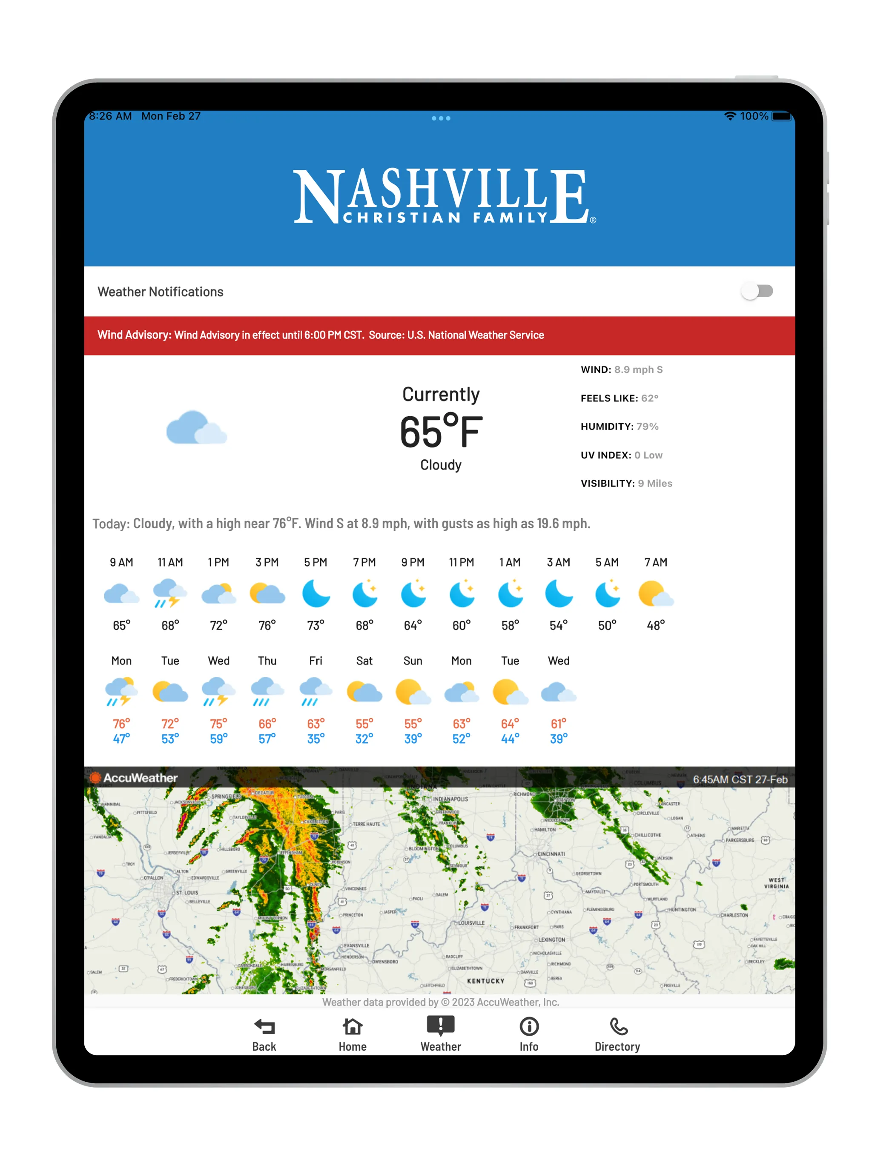Click the 9 PM hourly forecast icon
Screen dimensions: 872x1163
pyautogui.click(x=422, y=594)
